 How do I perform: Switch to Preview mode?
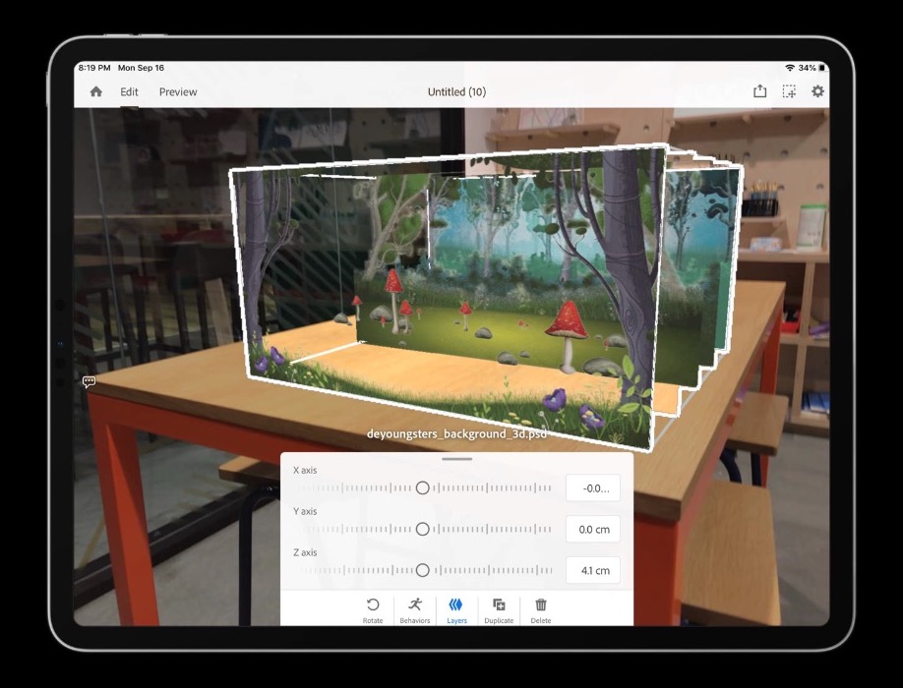pyautogui.click(x=178, y=91)
